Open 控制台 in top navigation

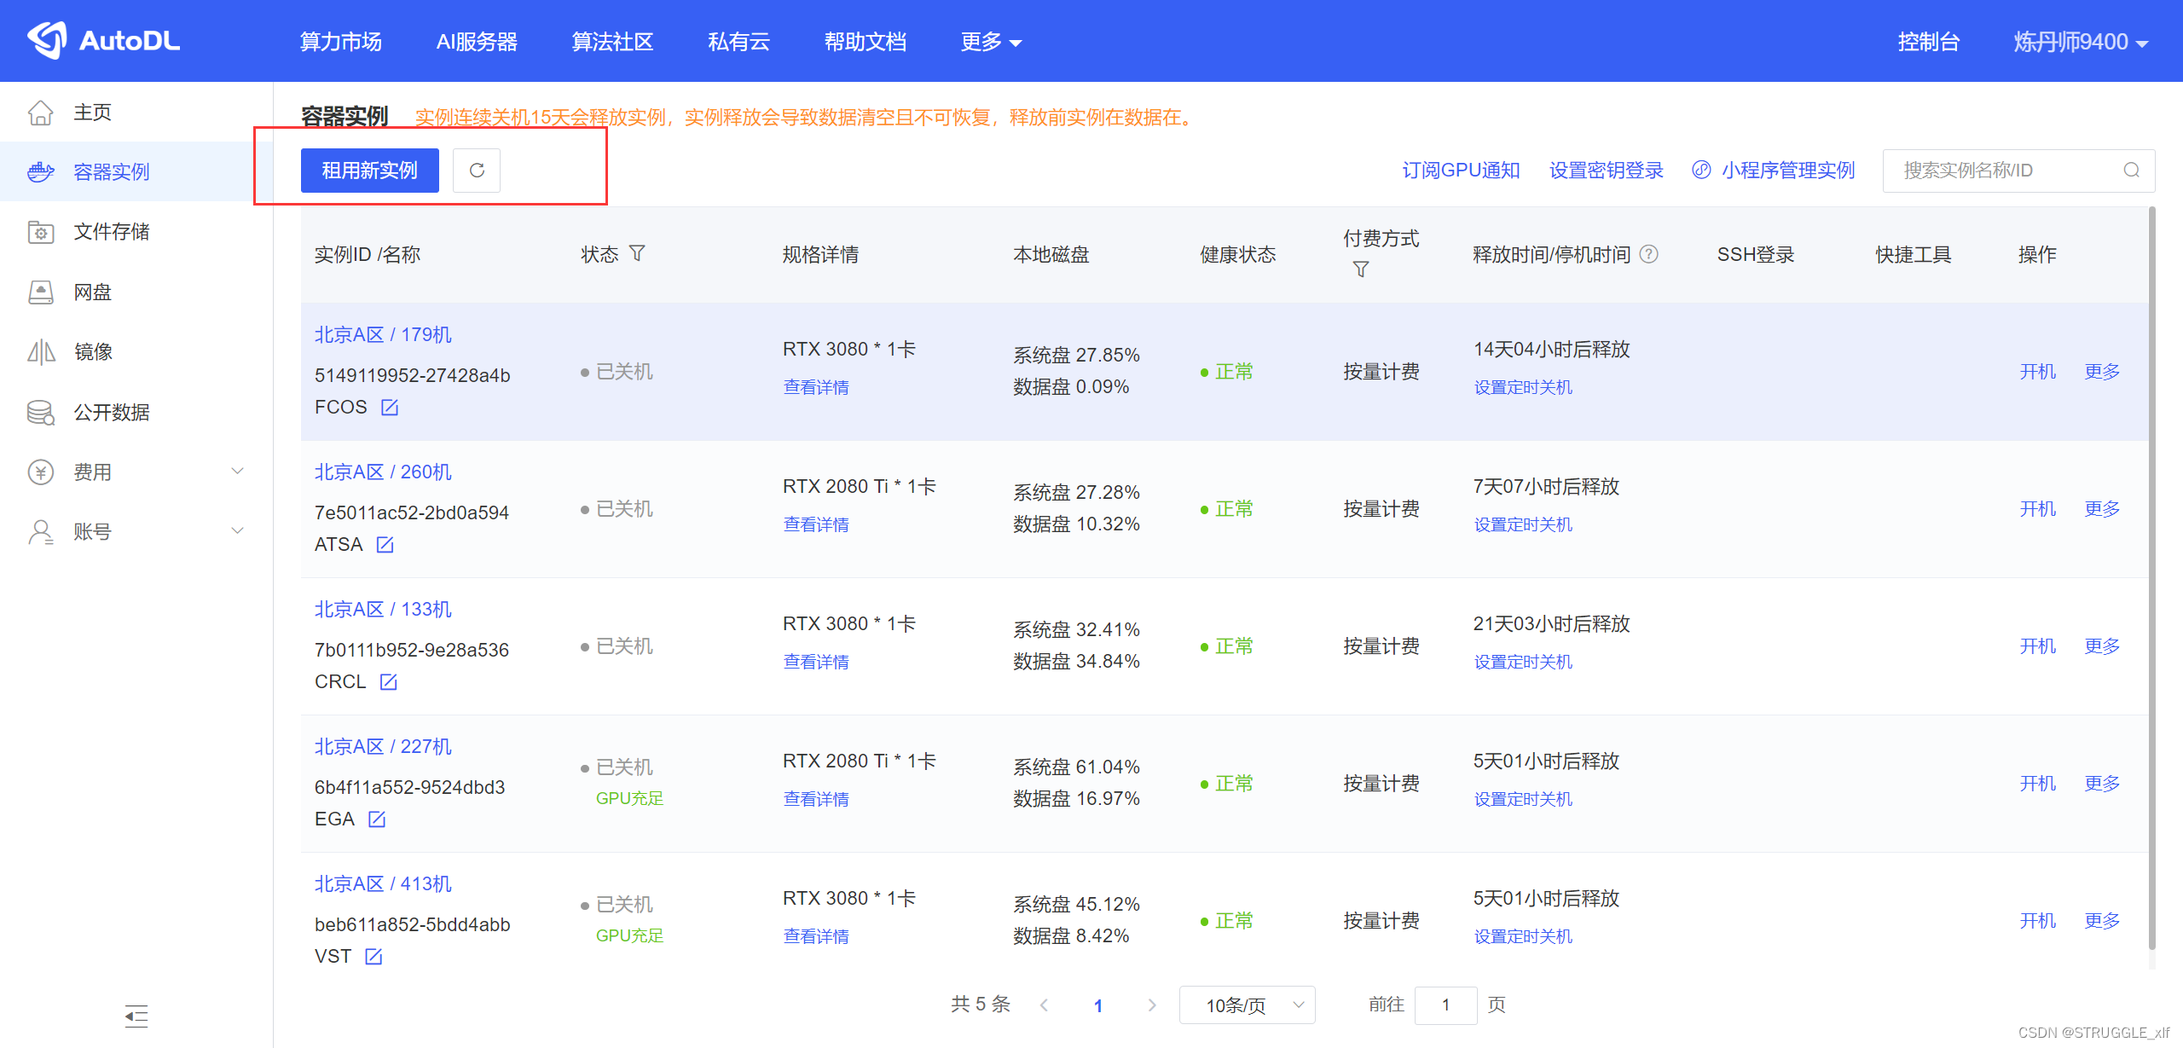tap(1928, 42)
